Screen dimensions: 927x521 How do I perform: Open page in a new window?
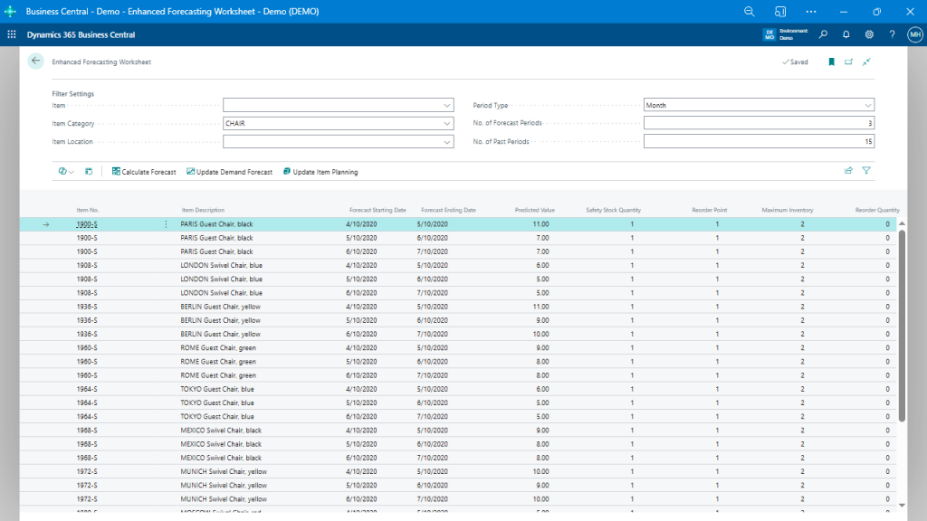(848, 62)
